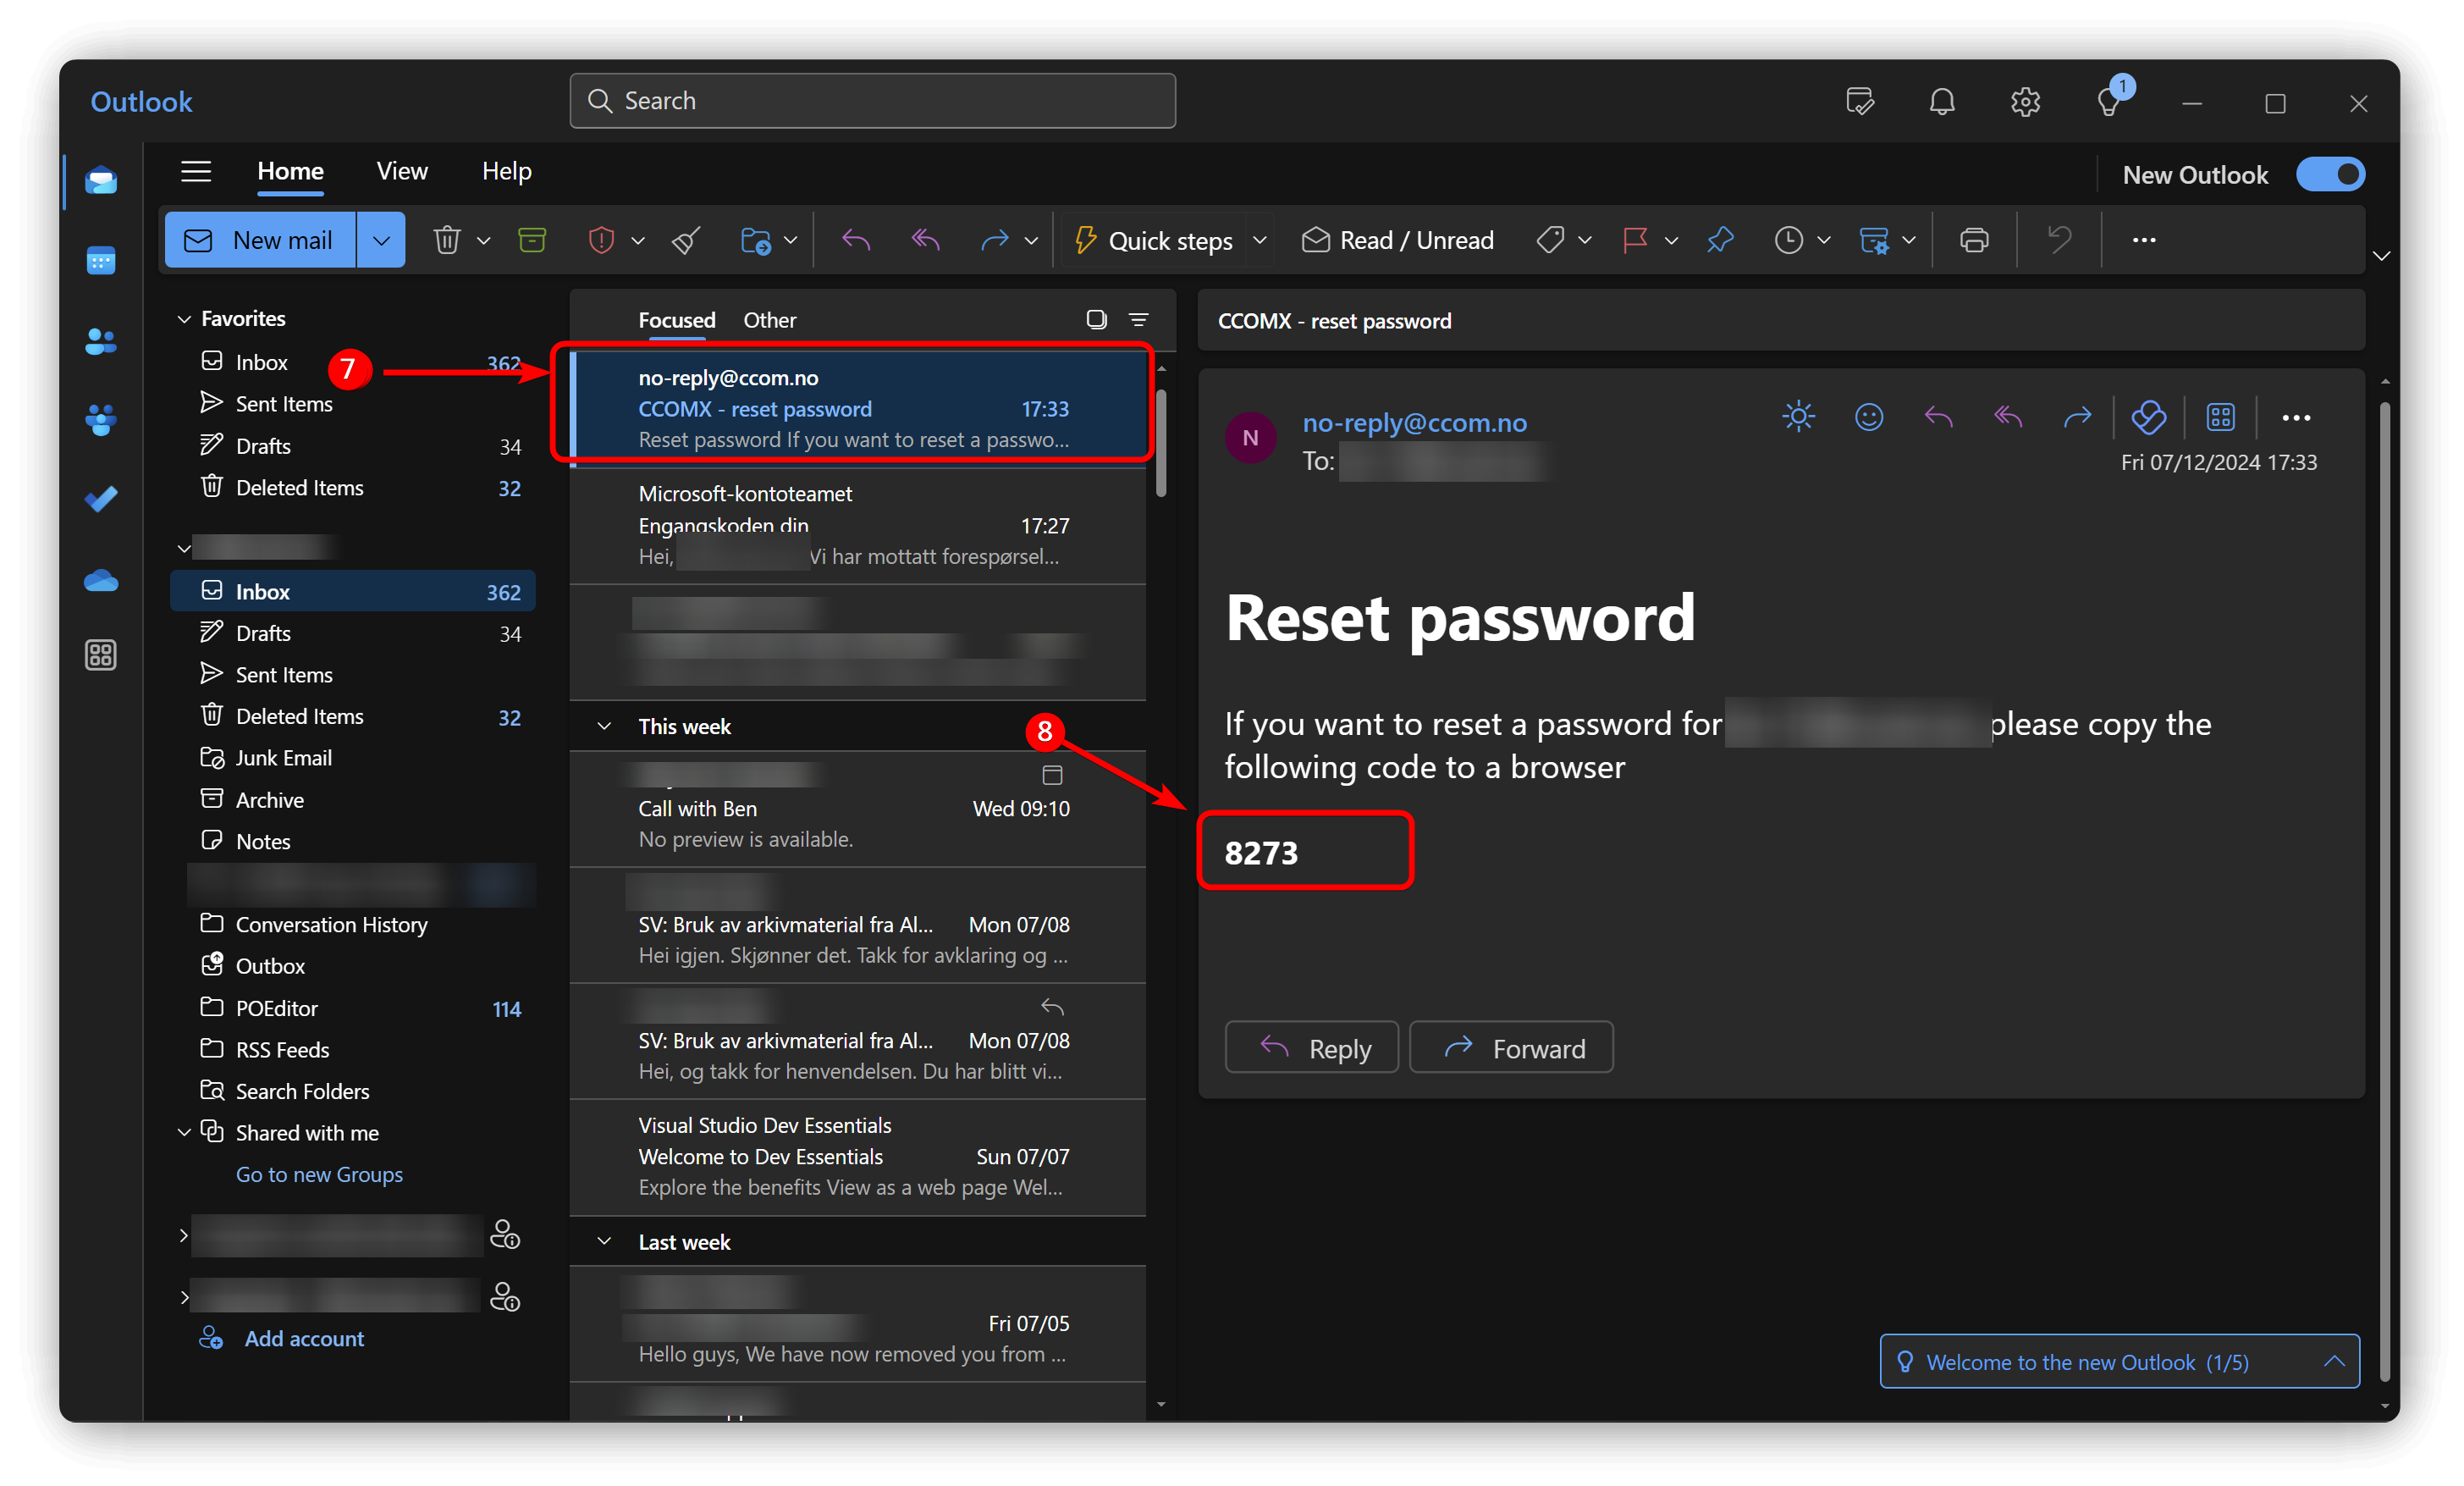Screen dimensions: 2464x1486
Task: Click the Categorize tag icon
Action: point(1550,240)
